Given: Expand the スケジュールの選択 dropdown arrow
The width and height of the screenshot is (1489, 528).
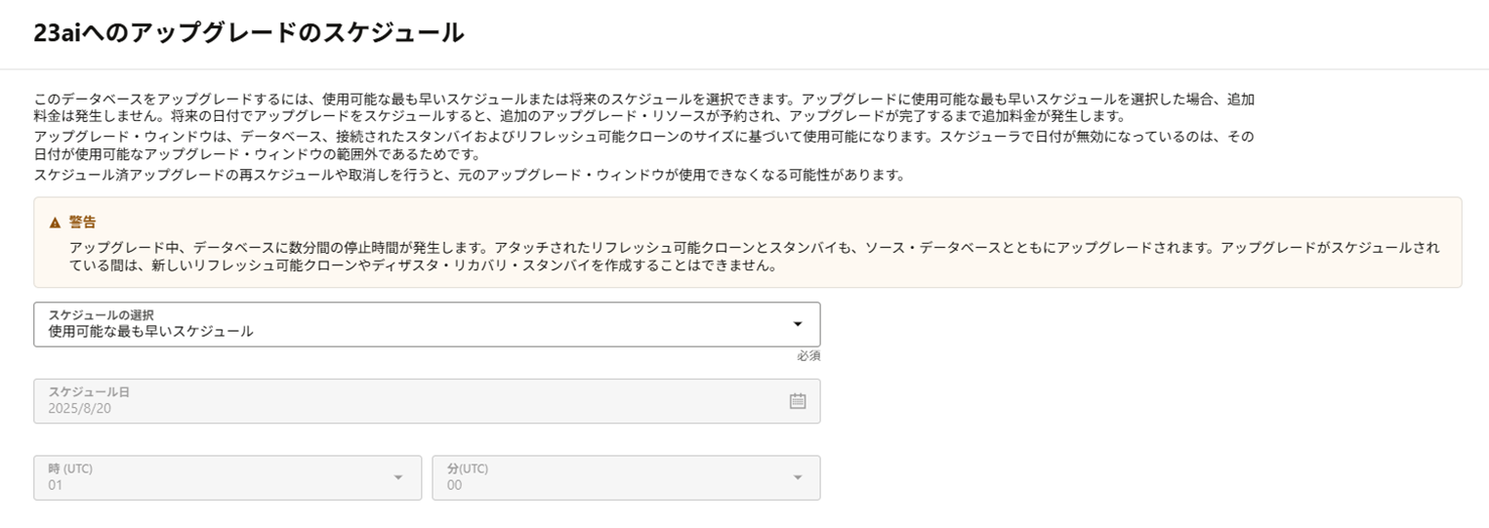Looking at the screenshot, I should click(798, 324).
